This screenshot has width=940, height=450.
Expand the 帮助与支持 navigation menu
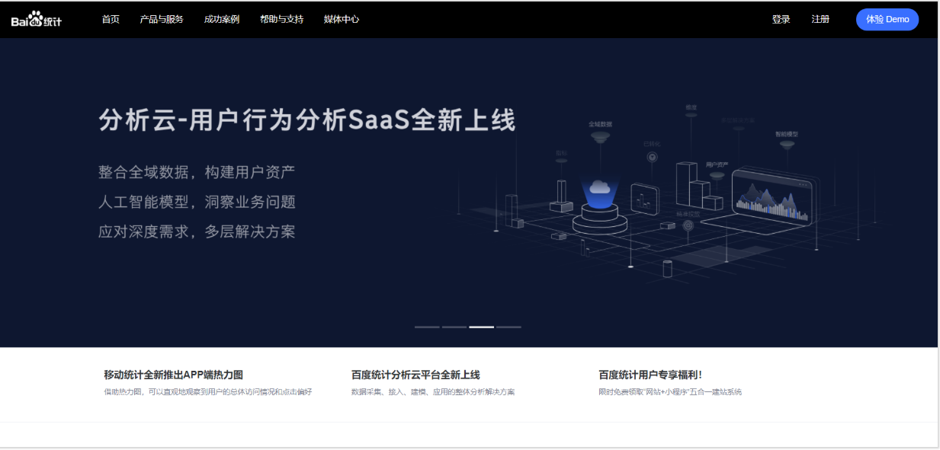click(281, 20)
